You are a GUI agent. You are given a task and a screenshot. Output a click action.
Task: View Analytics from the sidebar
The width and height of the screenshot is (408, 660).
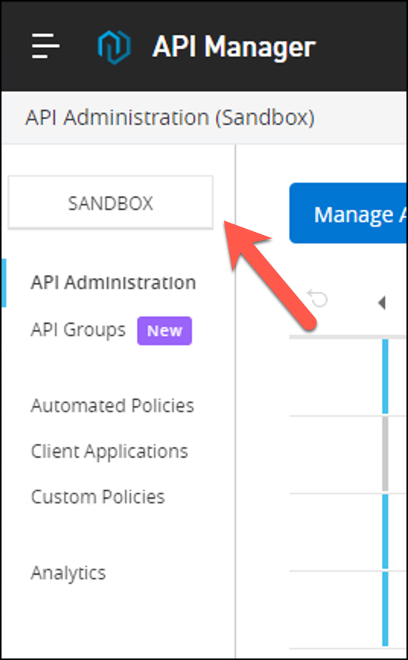pos(69,573)
